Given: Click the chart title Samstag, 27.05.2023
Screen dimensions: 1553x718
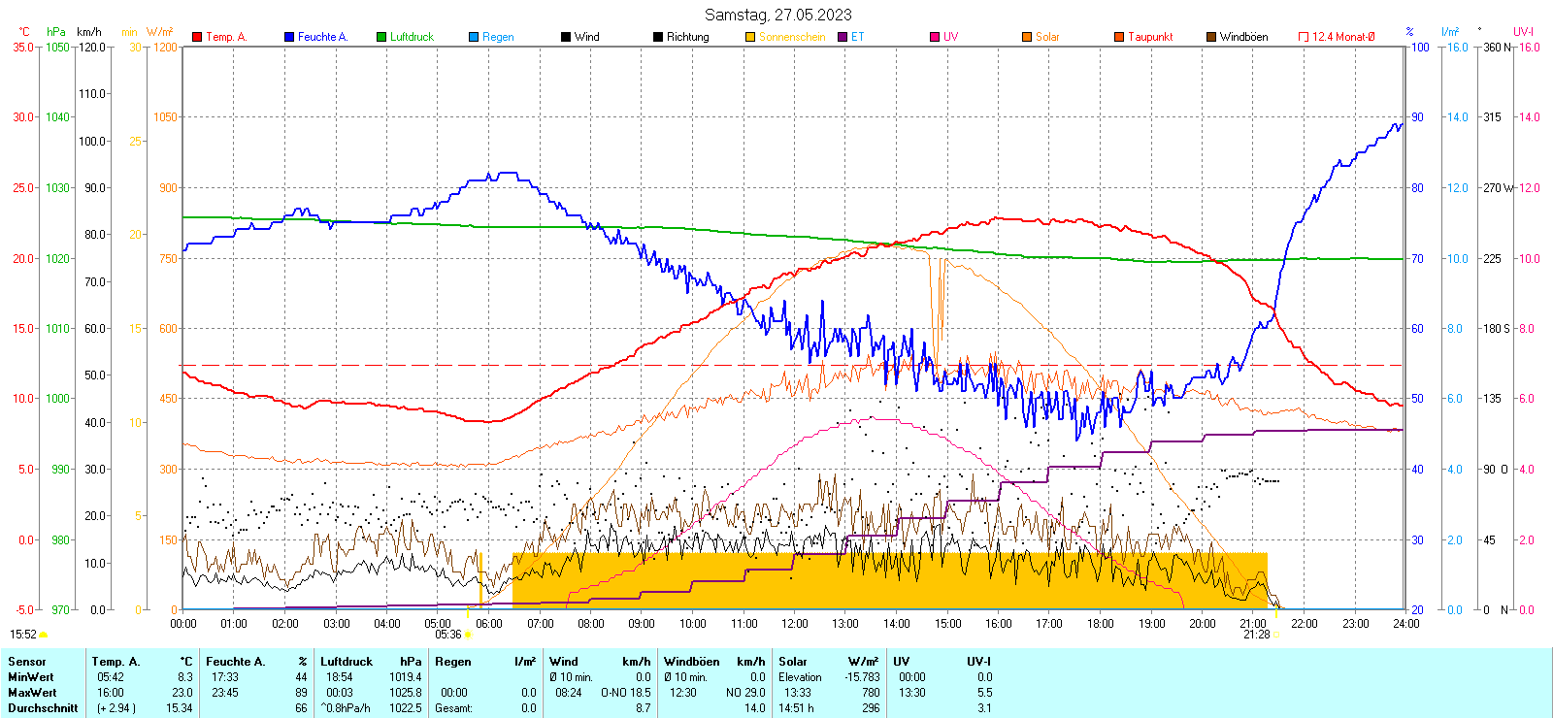Looking at the screenshot, I should click(x=777, y=15).
